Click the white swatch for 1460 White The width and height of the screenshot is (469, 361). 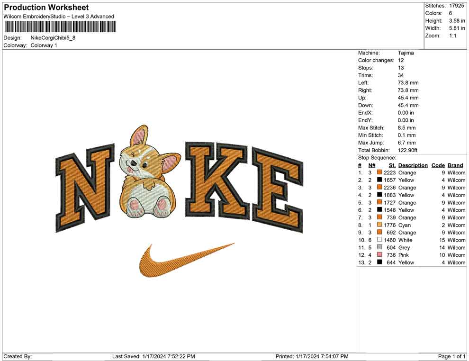pyautogui.click(x=379, y=240)
